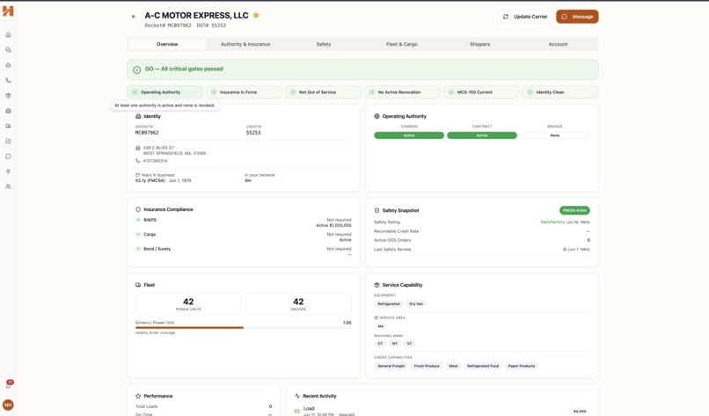Click the VT secondary state tag
The height and width of the screenshot is (416, 709).
(409, 344)
